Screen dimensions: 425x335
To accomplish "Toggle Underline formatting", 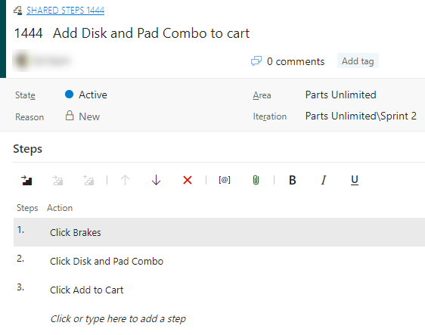I will 355,180.
